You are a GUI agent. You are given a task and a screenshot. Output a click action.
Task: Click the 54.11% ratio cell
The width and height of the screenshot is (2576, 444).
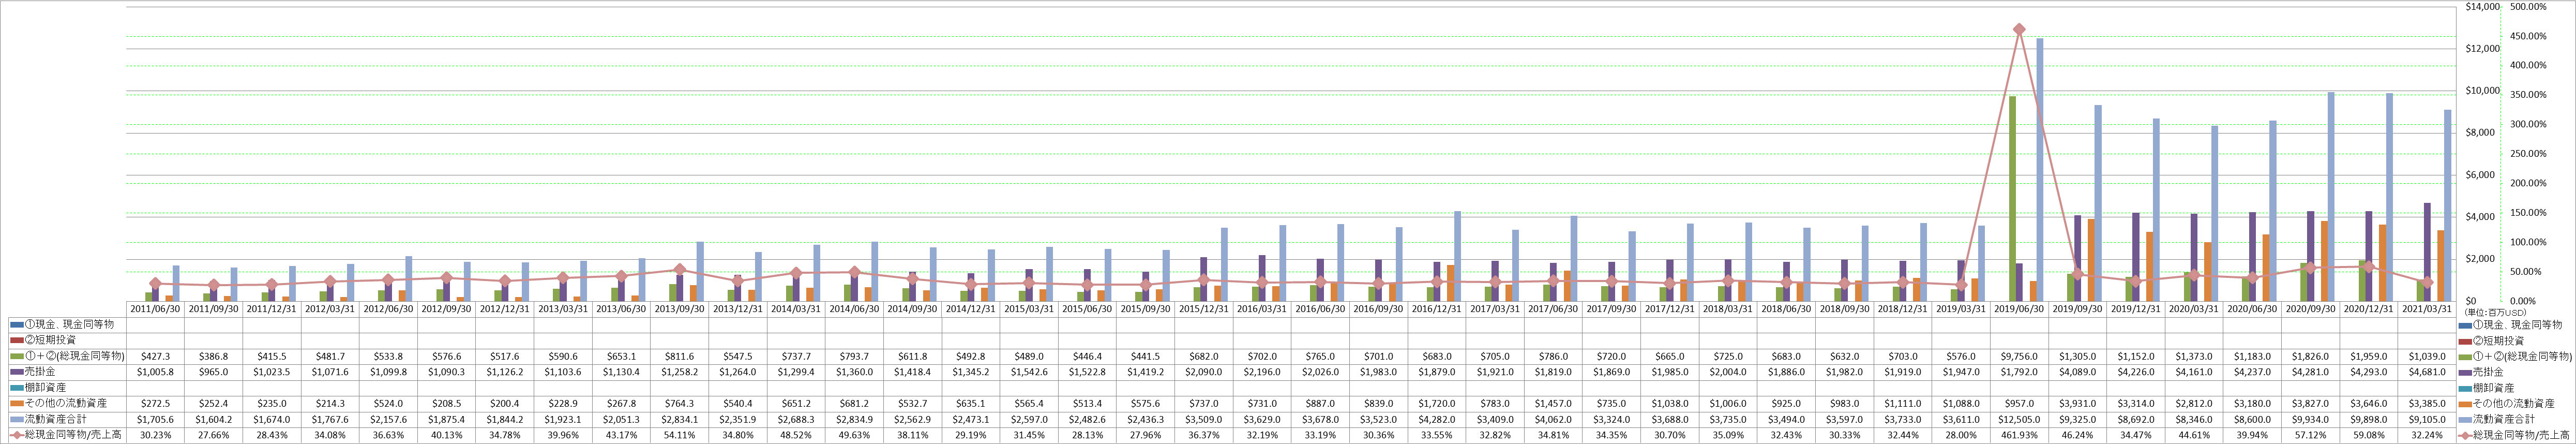click(680, 435)
